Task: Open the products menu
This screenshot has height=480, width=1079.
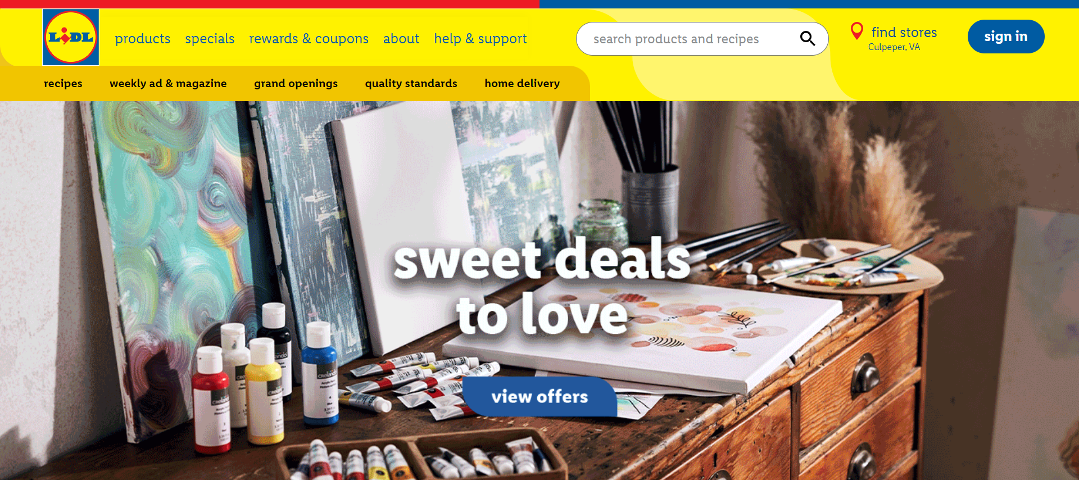Action: coord(143,39)
